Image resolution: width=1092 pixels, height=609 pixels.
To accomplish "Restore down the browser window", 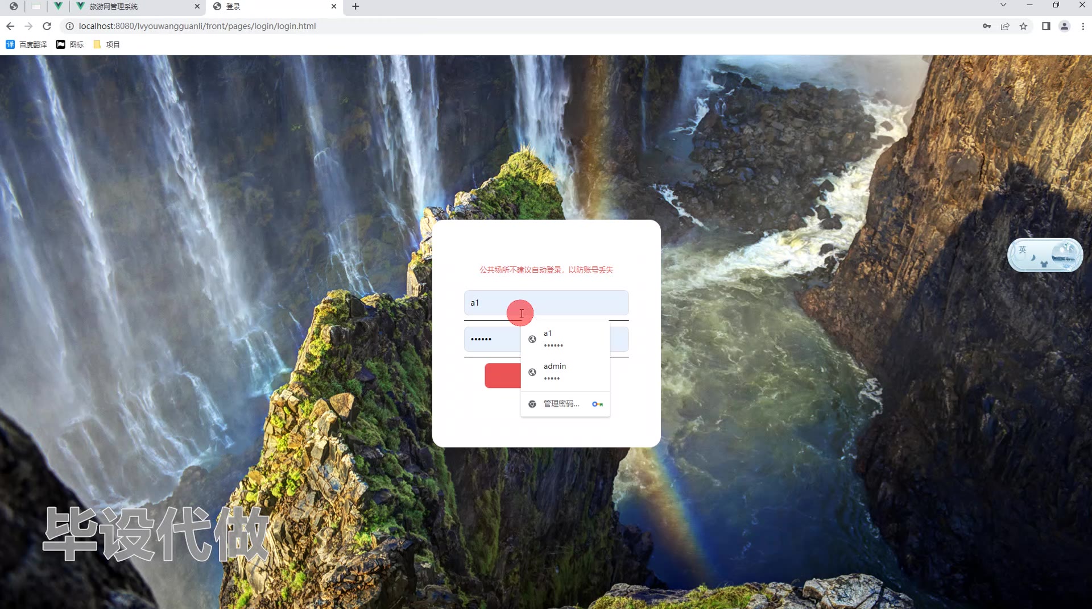I will click(x=1056, y=5).
